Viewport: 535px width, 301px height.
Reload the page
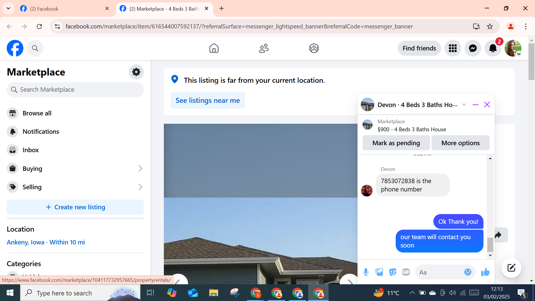[39, 26]
